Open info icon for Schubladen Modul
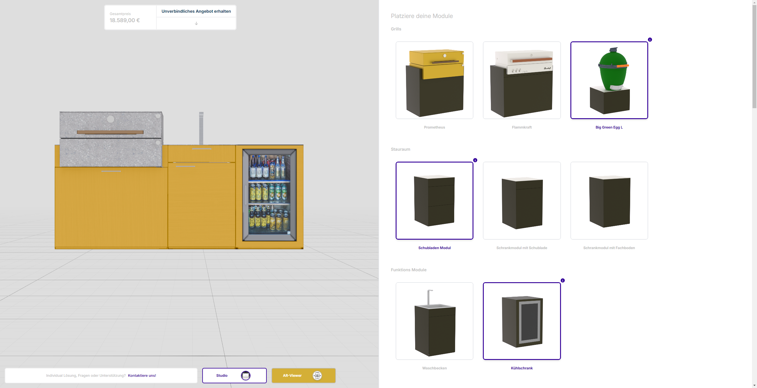This screenshot has width=757, height=388. 475,160
